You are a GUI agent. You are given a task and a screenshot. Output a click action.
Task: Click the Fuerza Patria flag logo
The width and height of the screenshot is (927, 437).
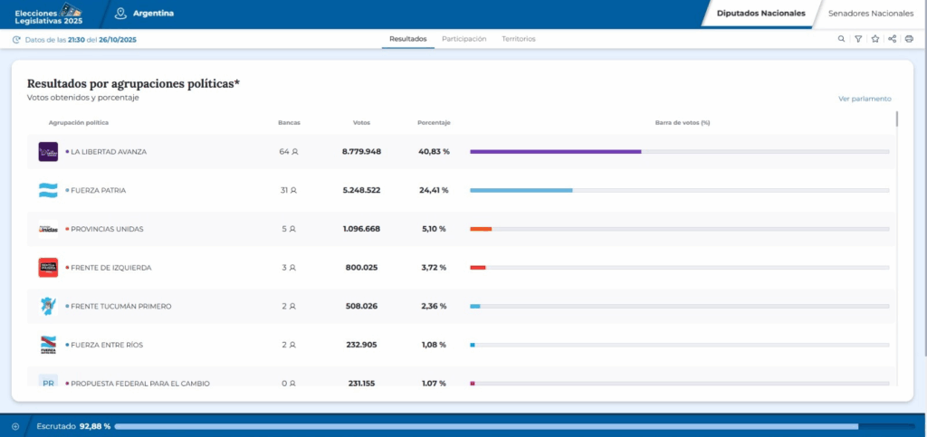point(48,190)
